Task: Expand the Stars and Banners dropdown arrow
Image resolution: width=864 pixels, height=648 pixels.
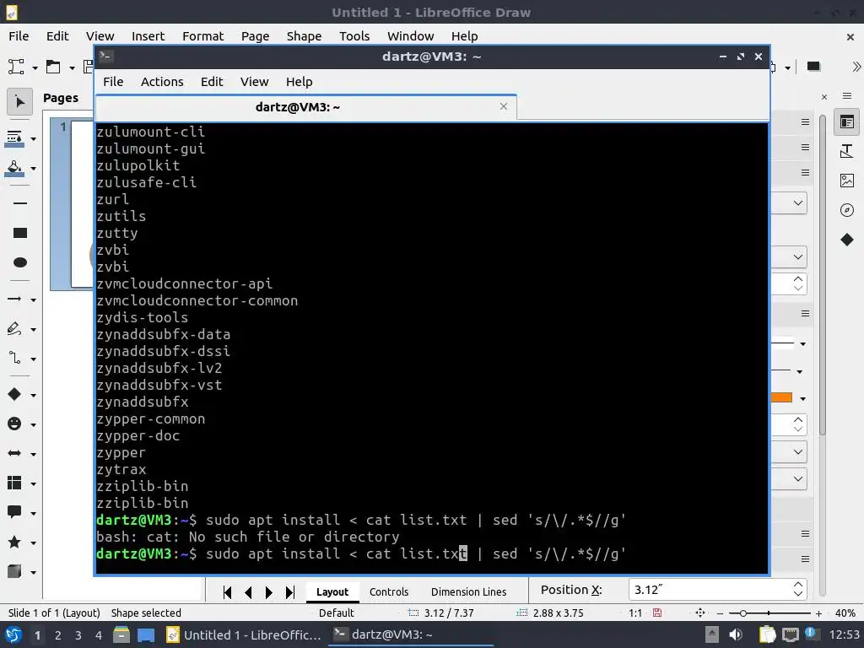Action: click(x=34, y=543)
